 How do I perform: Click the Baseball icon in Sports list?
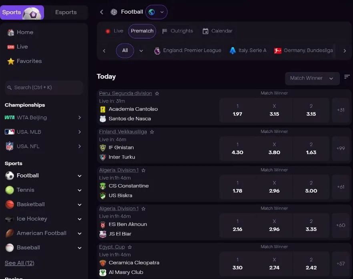coord(10,248)
